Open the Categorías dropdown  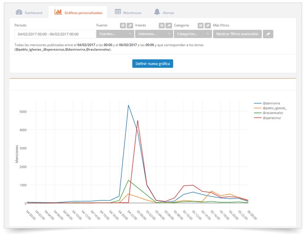coord(193,34)
